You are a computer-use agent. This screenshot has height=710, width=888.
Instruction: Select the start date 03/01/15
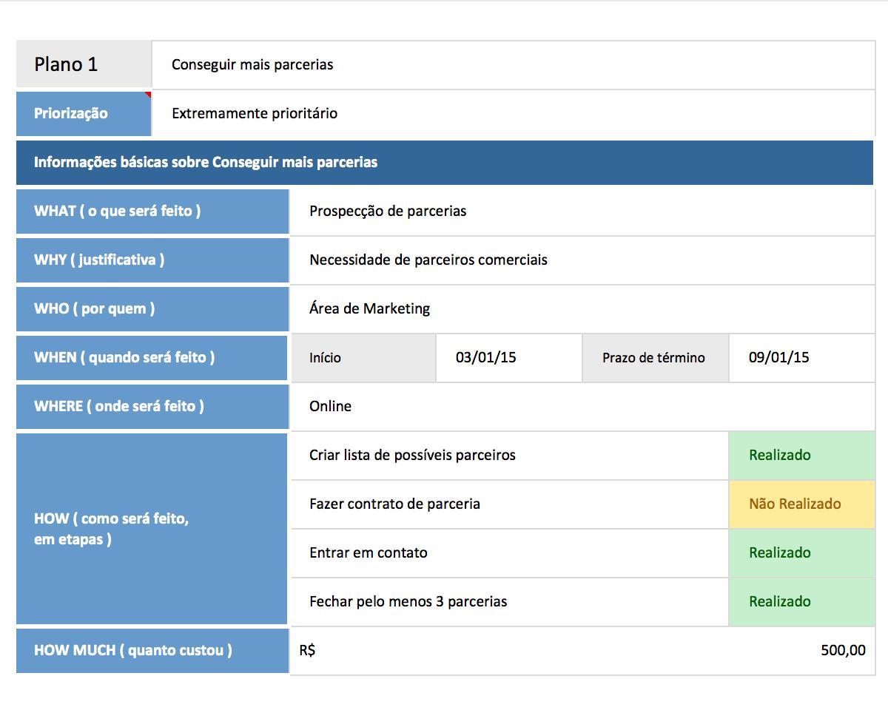(x=508, y=357)
